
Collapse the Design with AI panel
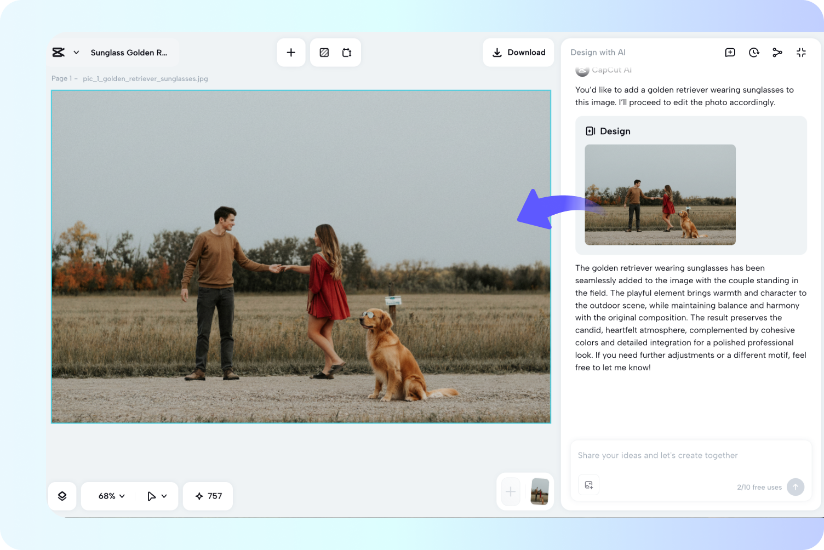(801, 53)
